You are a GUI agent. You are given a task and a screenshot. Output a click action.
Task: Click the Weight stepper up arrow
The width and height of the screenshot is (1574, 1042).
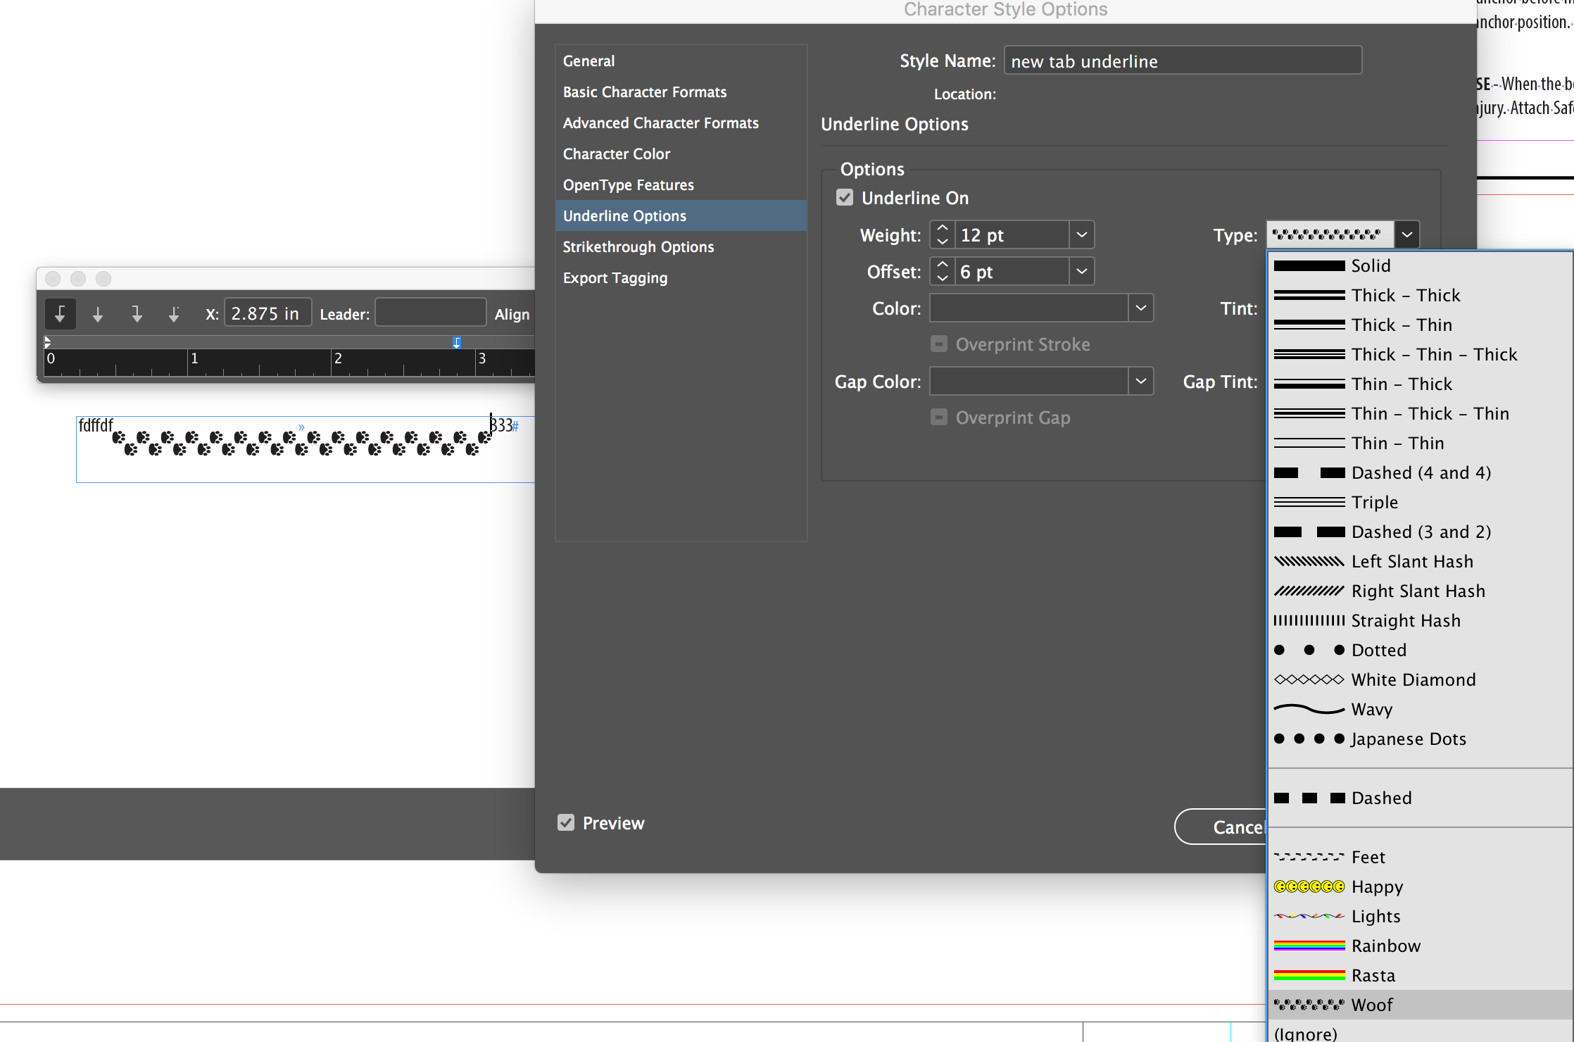(x=941, y=229)
